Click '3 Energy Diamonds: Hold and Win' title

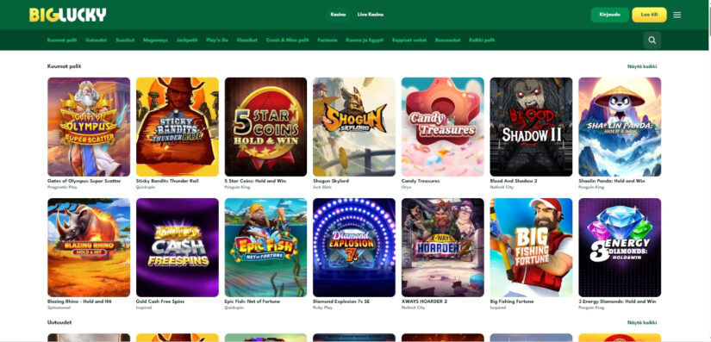(x=617, y=302)
